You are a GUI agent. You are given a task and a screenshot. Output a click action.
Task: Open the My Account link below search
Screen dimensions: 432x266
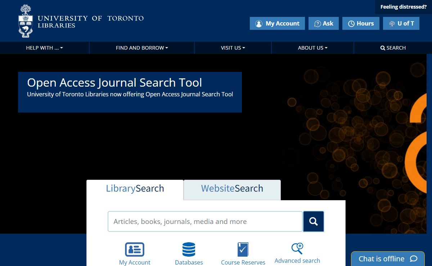click(x=135, y=262)
